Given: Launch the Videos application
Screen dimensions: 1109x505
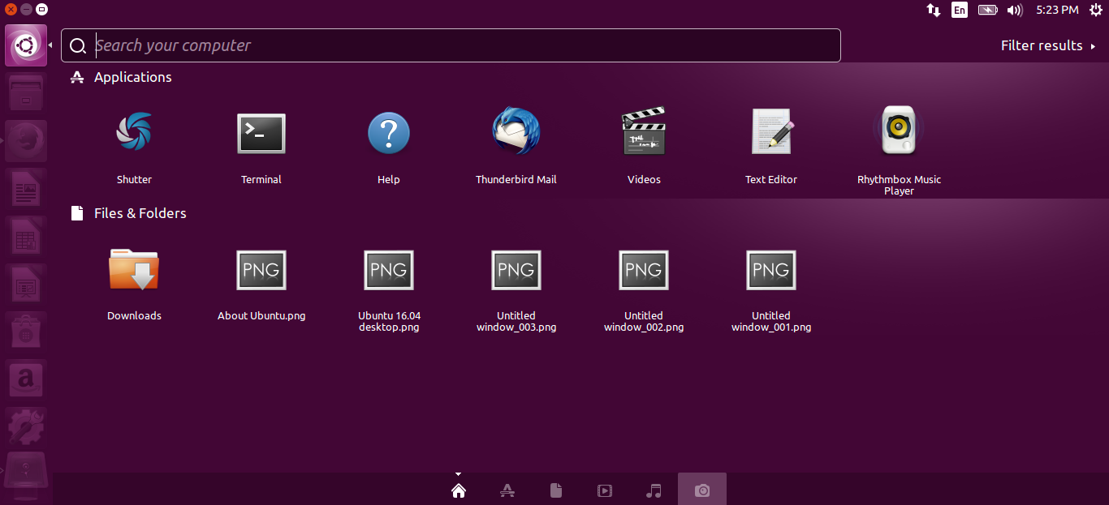Looking at the screenshot, I should pos(643,130).
